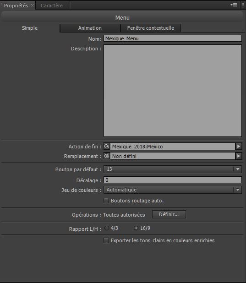The image size is (246, 283).
Task: Click the Action de fin pick whip icon
Action: click(107, 146)
